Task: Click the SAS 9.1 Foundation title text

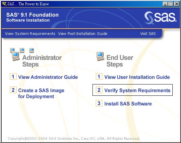Action: point(32,15)
